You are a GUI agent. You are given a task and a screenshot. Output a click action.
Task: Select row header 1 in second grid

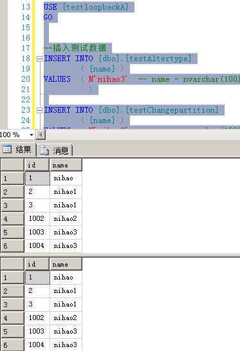(12, 278)
